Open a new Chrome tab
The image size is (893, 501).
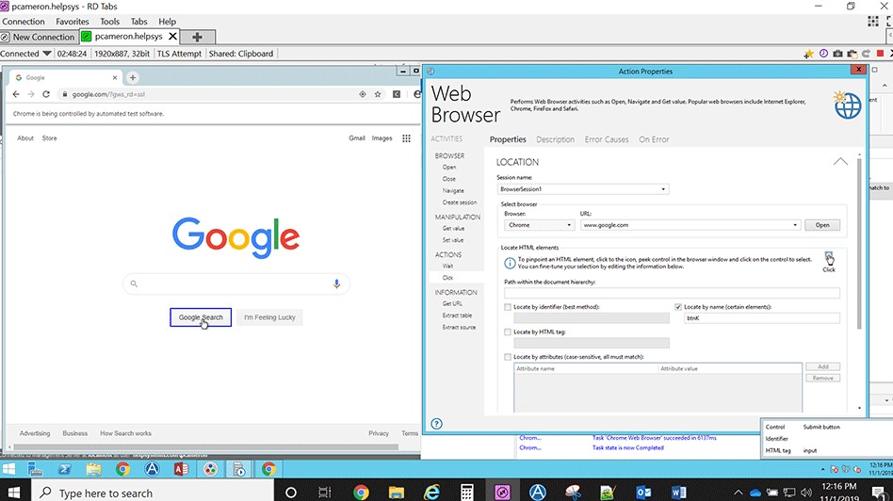point(133,77)
